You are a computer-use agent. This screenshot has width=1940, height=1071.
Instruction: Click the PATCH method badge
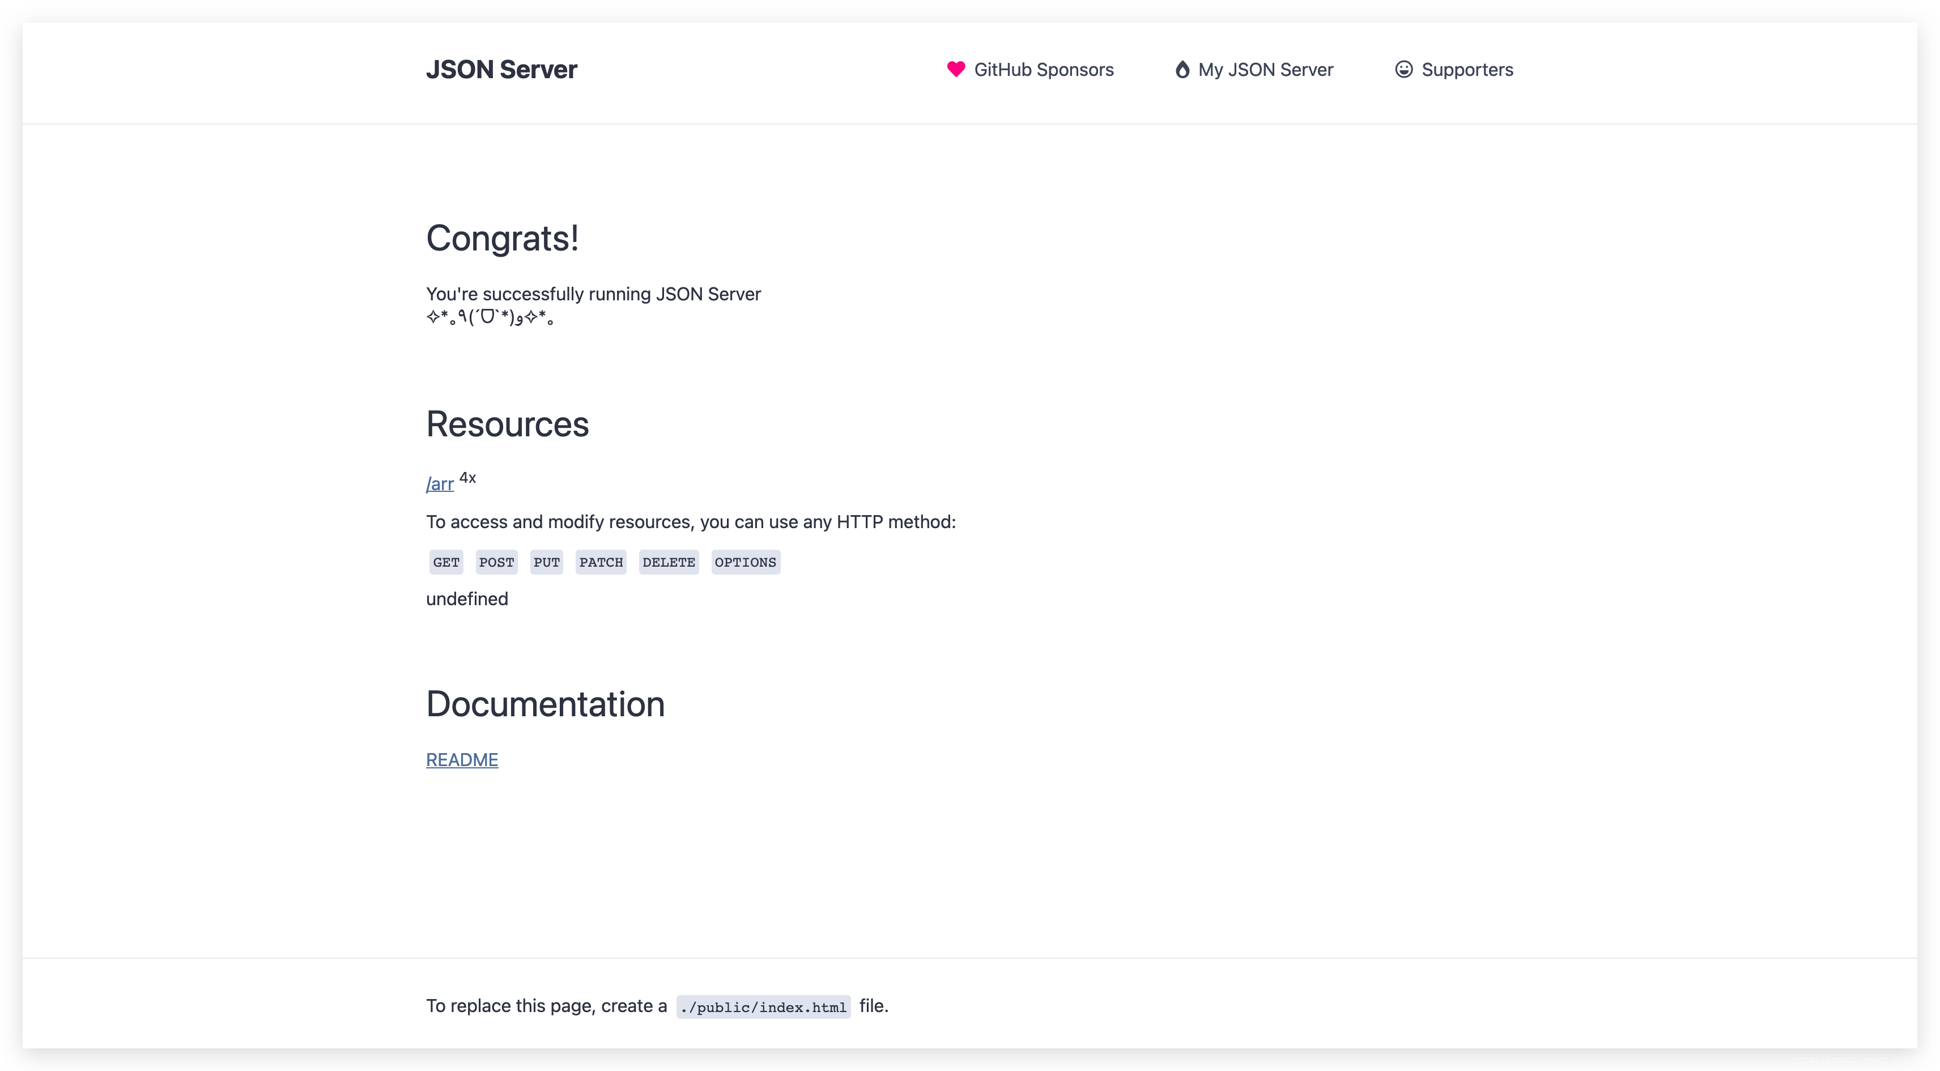(x=601, y=562)
